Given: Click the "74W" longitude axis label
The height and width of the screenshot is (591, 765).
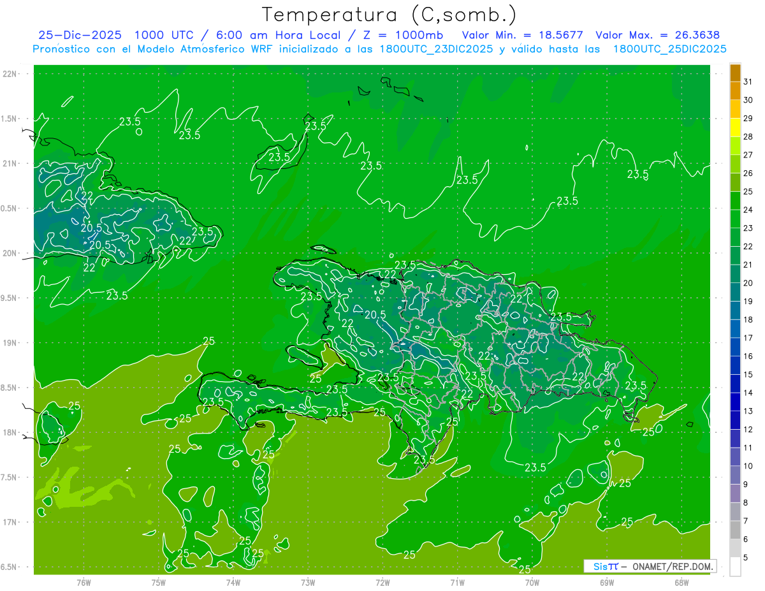Looking at the screenshot, I should point(233,582).
